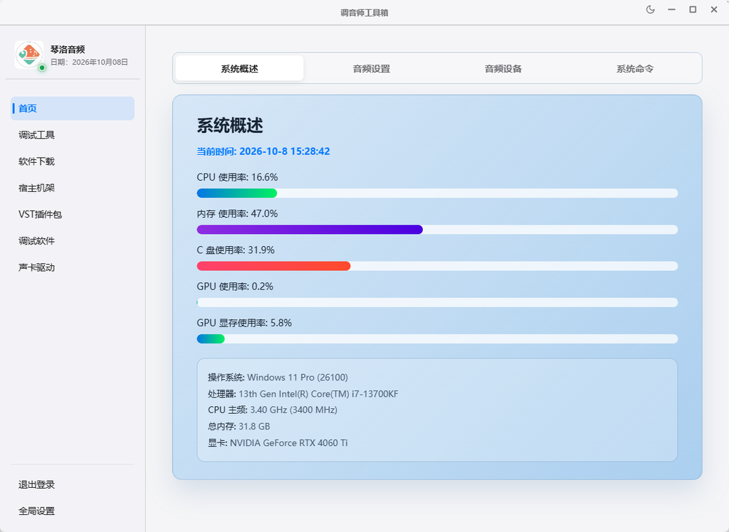Click the 处理器 i7-13700KF line
This screenshot has width=729, height=532.
point(303,393)
